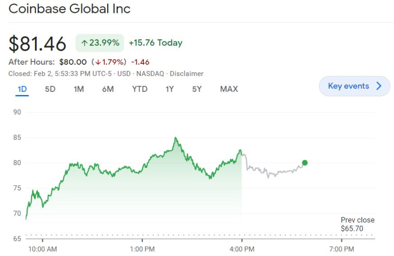Click the chart peak near 85

point(175,138)
